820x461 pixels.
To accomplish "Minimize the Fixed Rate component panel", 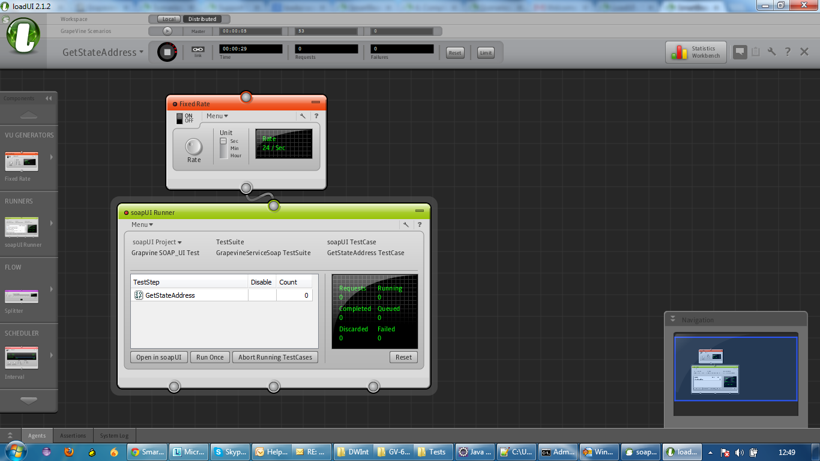I will 316,103.
